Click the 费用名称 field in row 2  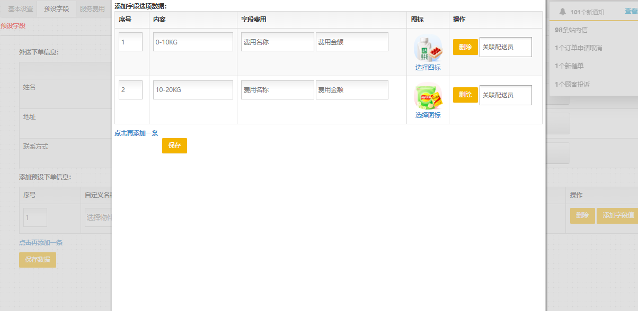[x=277, y=90]
